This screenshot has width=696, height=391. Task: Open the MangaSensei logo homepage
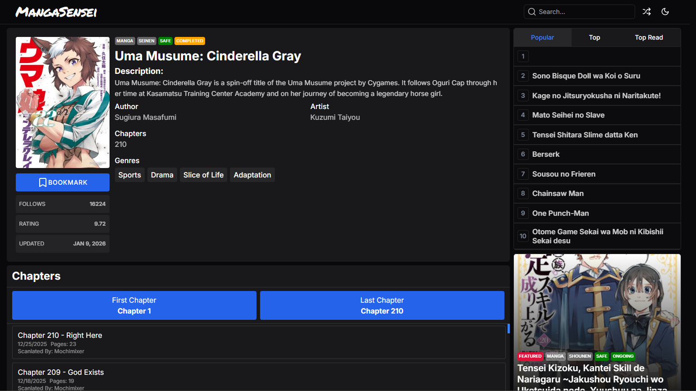tap(56, 12)
